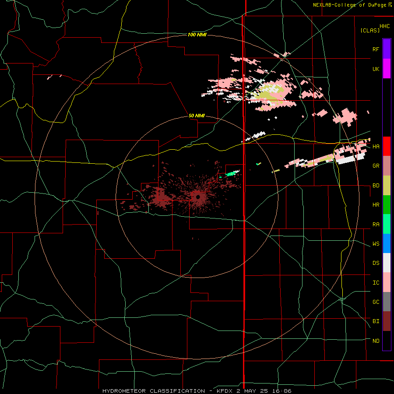394x394 pixels.
Task: Click the 50 NMI range ring label
Action: (x=197, y=116)
